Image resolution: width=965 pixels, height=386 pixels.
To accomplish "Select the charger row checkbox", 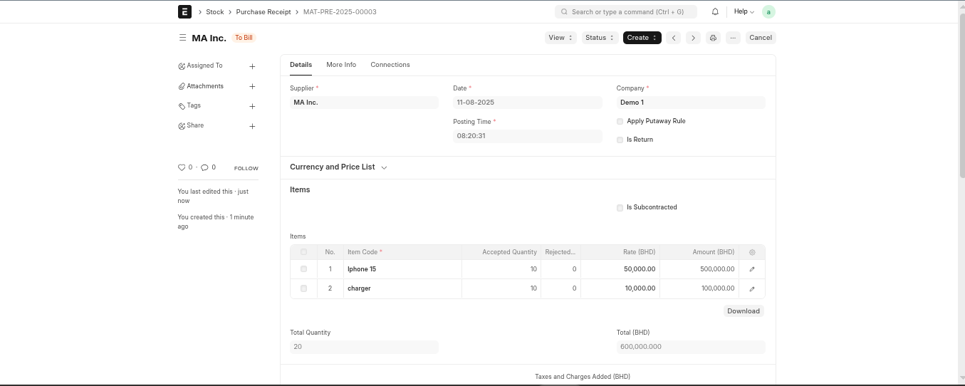I will tap(303, 288).
